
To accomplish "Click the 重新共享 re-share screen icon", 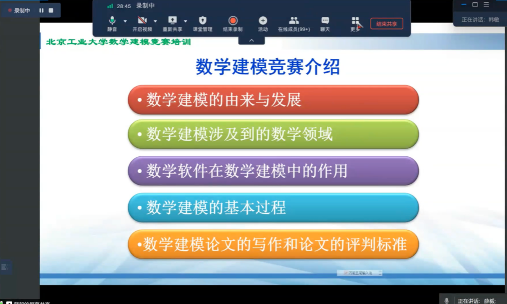I will [172, 21].
